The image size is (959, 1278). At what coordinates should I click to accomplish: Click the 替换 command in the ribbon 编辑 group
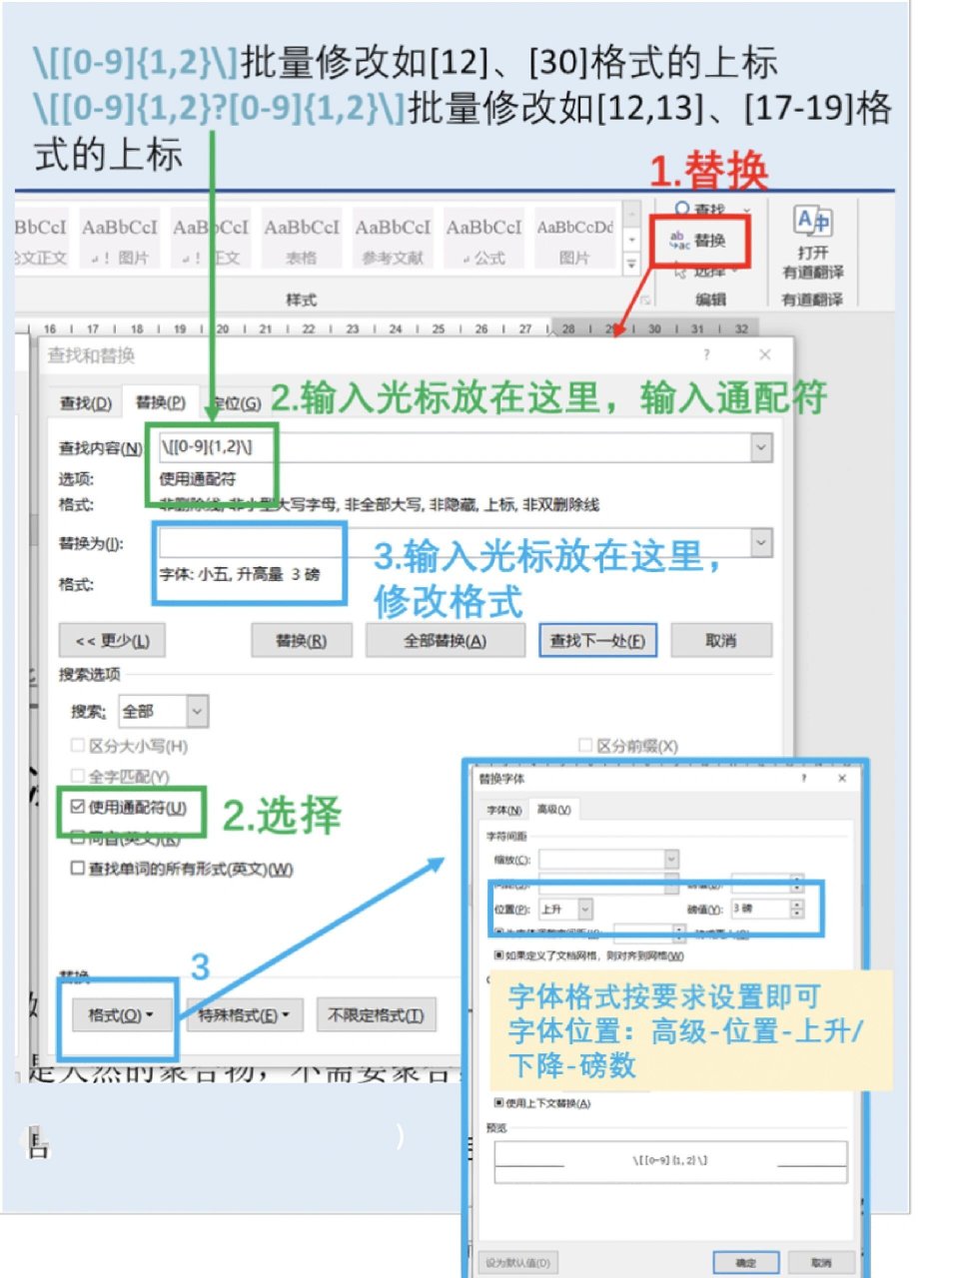698,241
